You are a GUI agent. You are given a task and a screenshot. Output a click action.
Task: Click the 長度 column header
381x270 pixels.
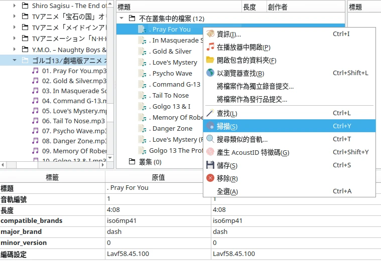coord(249,7)
